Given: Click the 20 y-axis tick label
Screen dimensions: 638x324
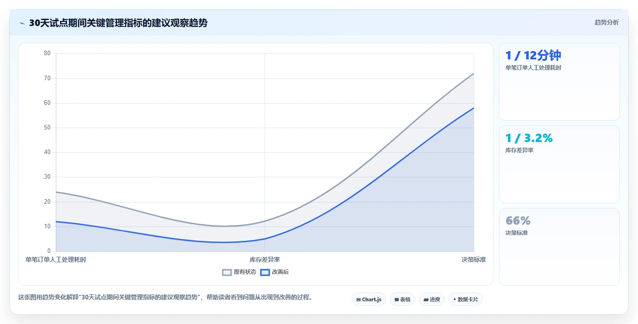Looking at the screenshot, I should (x=47, y=202).
